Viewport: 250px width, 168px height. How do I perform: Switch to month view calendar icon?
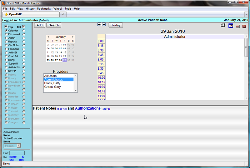click(x=244, y=26)
